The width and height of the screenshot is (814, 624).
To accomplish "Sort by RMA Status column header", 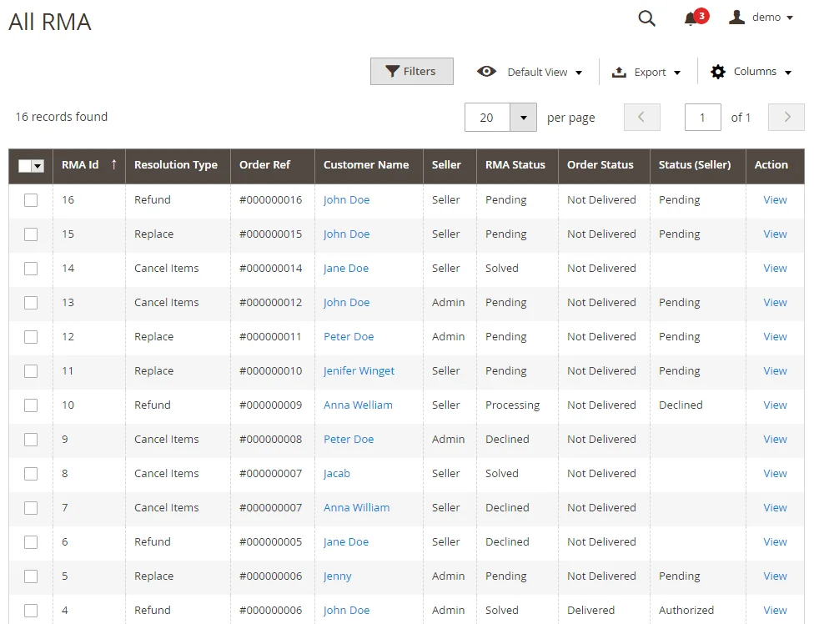I will [515, 165].
